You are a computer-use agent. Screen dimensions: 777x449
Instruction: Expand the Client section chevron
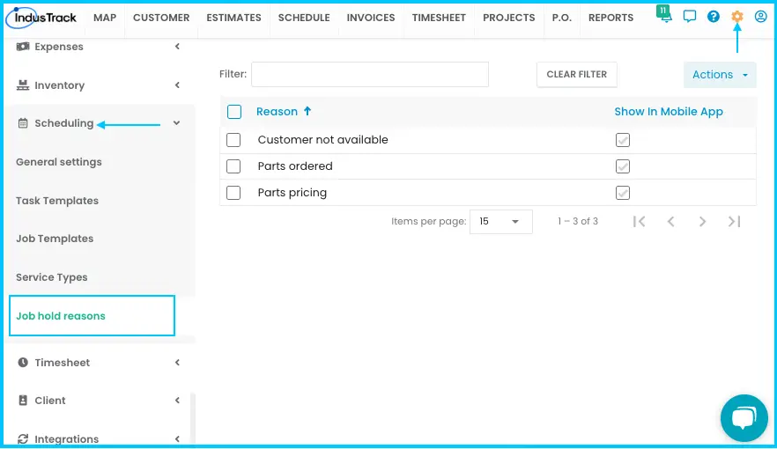click(x=177, y=401)
